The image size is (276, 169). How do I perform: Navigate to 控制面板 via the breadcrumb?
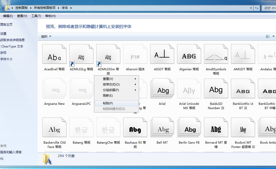point(21,8)
